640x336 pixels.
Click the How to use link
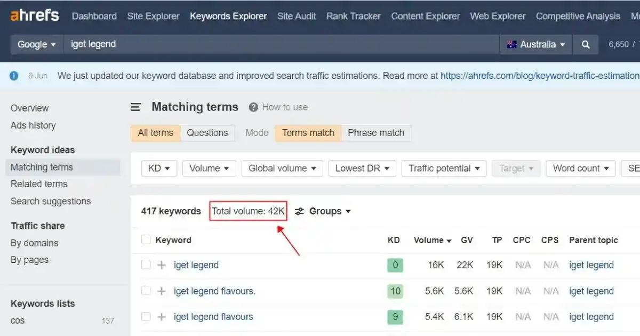click(x=285, y=107)
